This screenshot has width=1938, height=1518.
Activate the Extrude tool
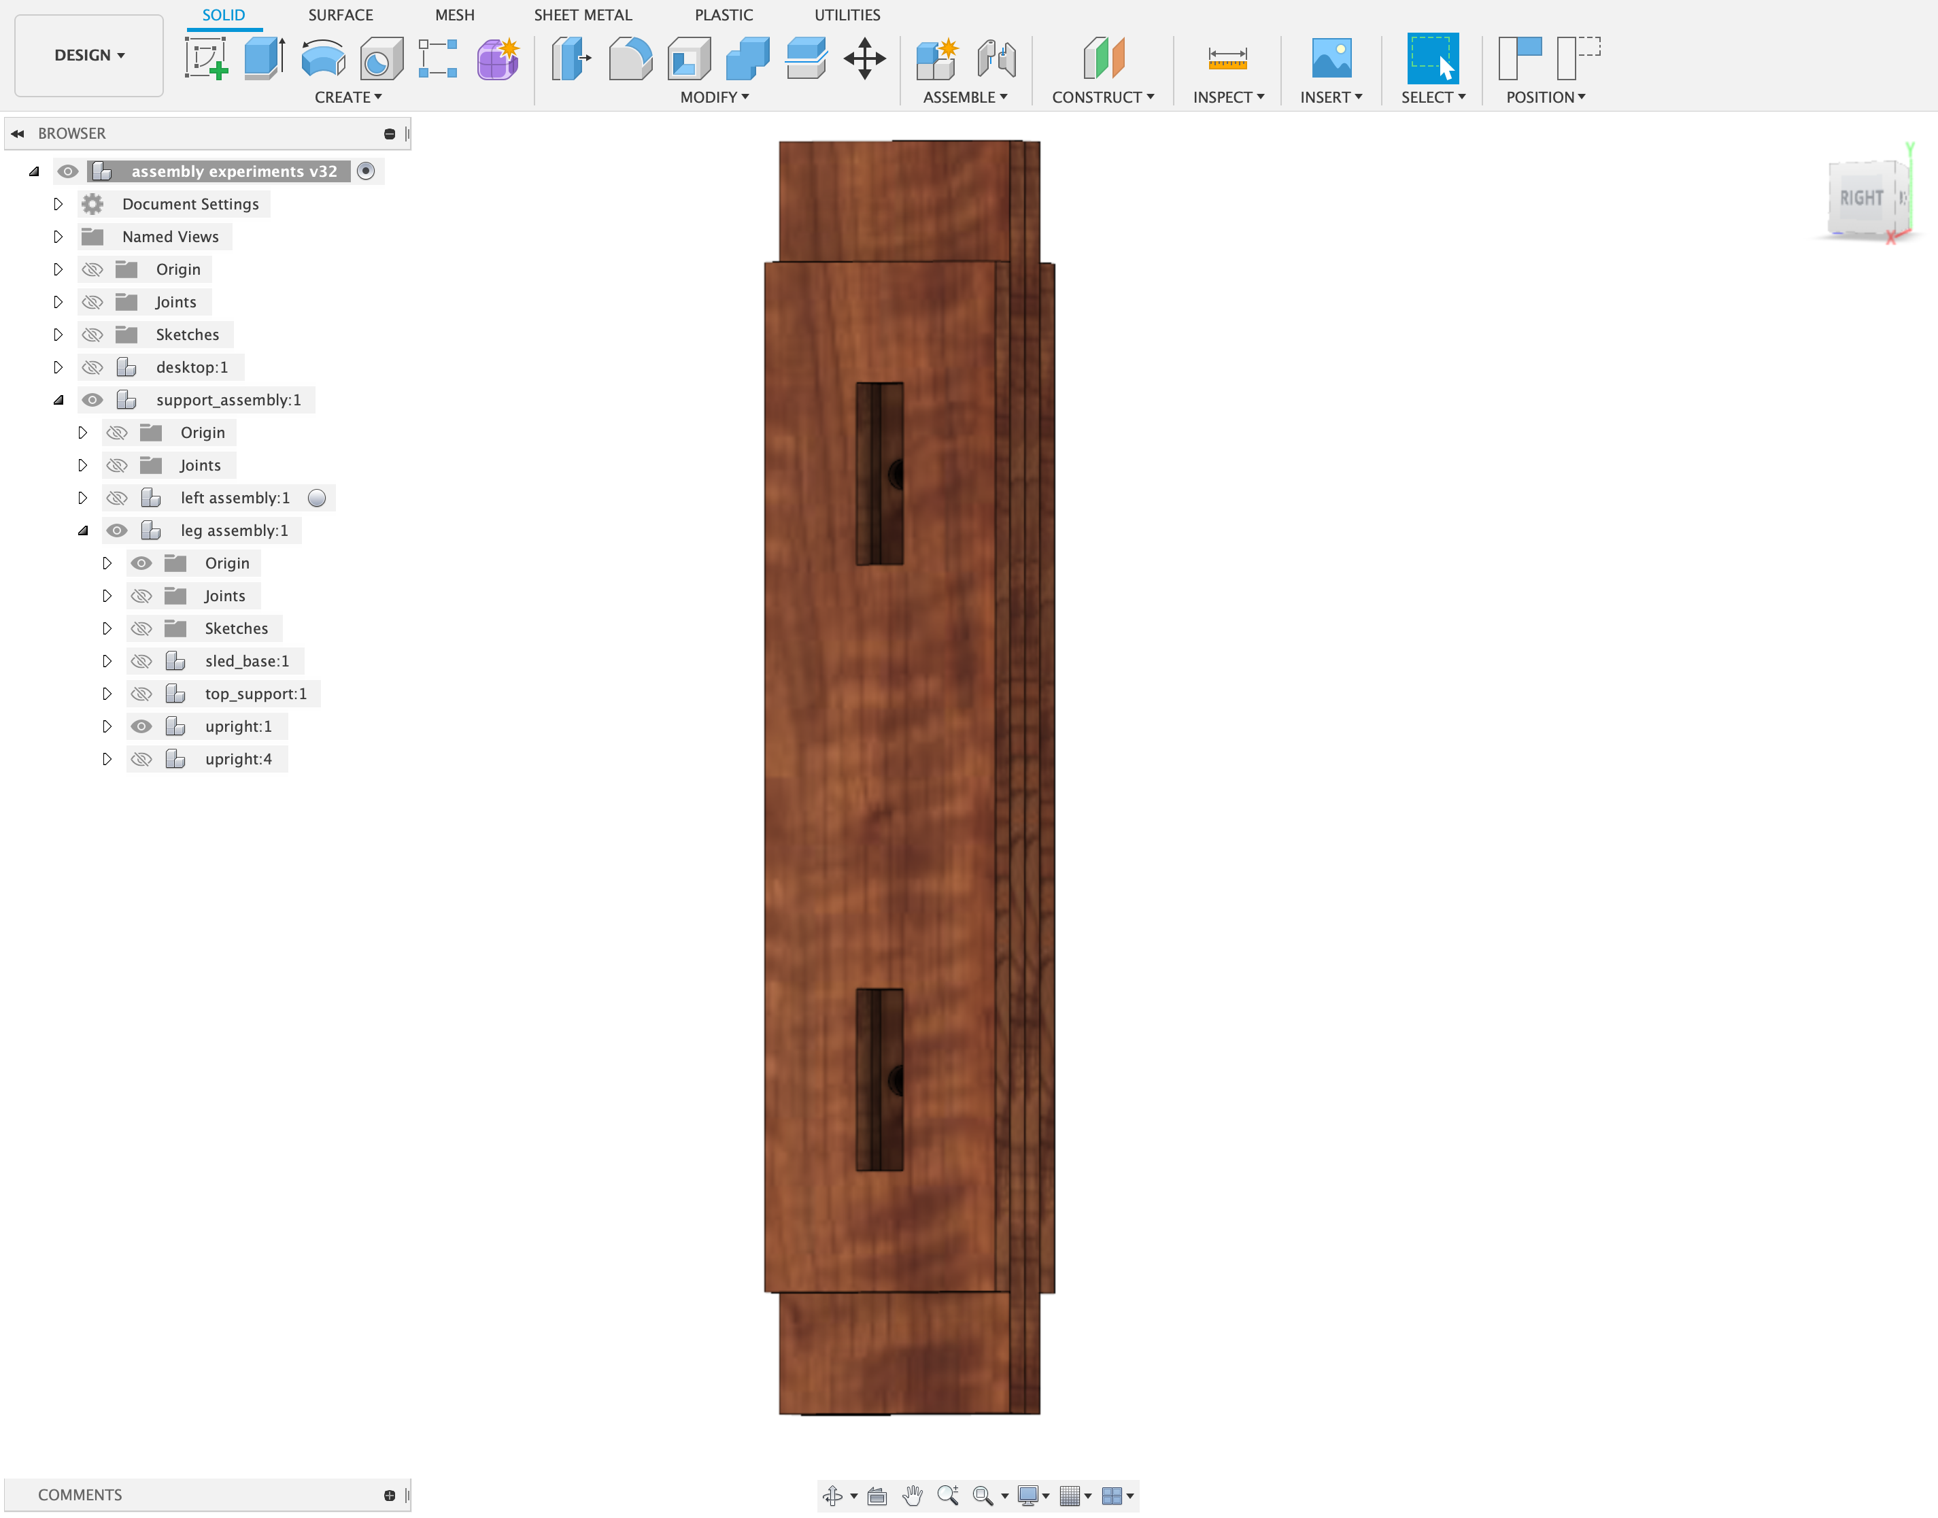tap(264, 56)
